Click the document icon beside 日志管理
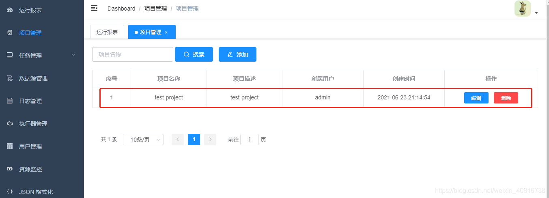 pyautogui.click(x=10, y=101)
